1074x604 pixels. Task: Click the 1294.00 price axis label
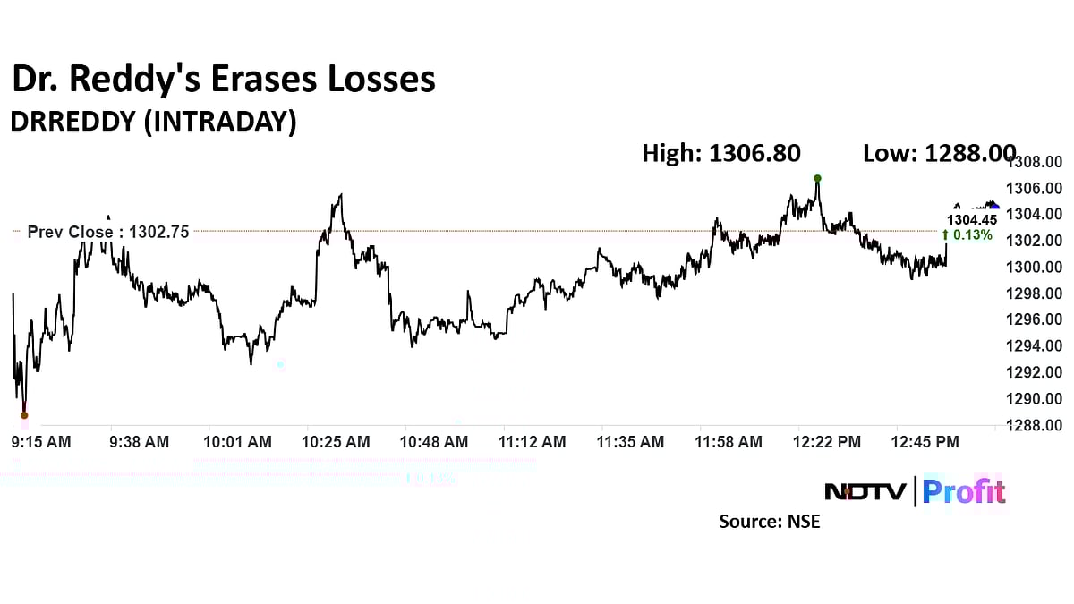1035,345
